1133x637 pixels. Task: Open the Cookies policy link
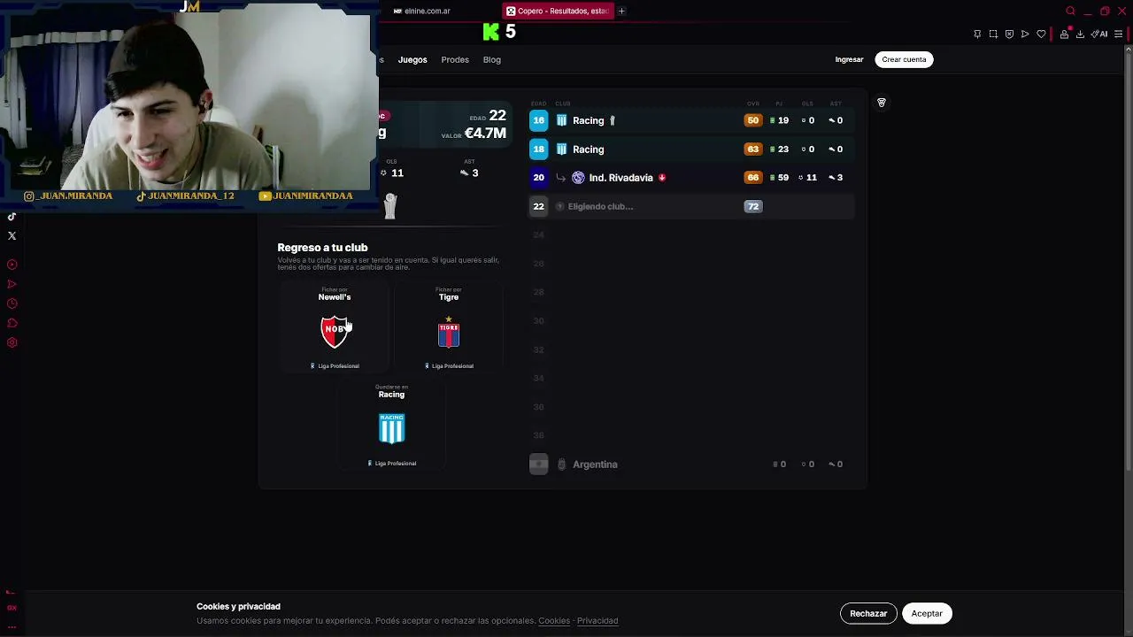(x=554, y=621)
